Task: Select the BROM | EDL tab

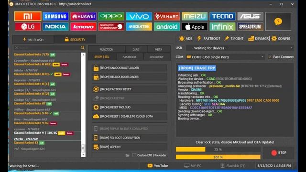Action: point(102,57)
